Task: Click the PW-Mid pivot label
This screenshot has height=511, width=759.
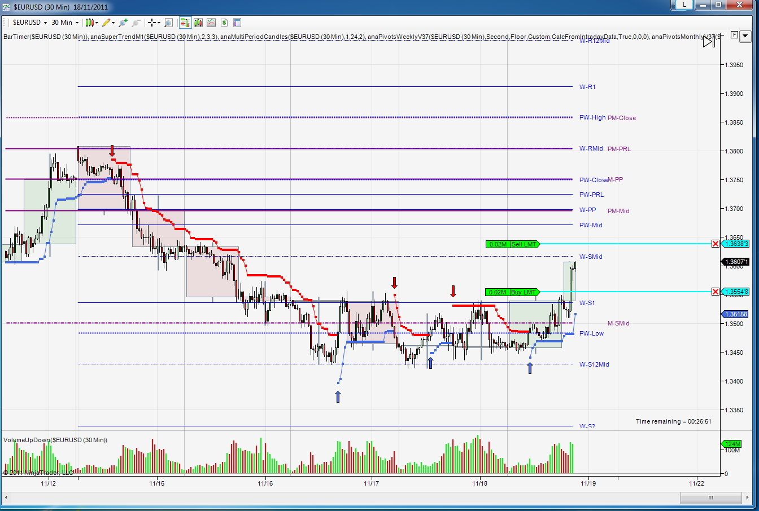Action: tap(591, 225)
